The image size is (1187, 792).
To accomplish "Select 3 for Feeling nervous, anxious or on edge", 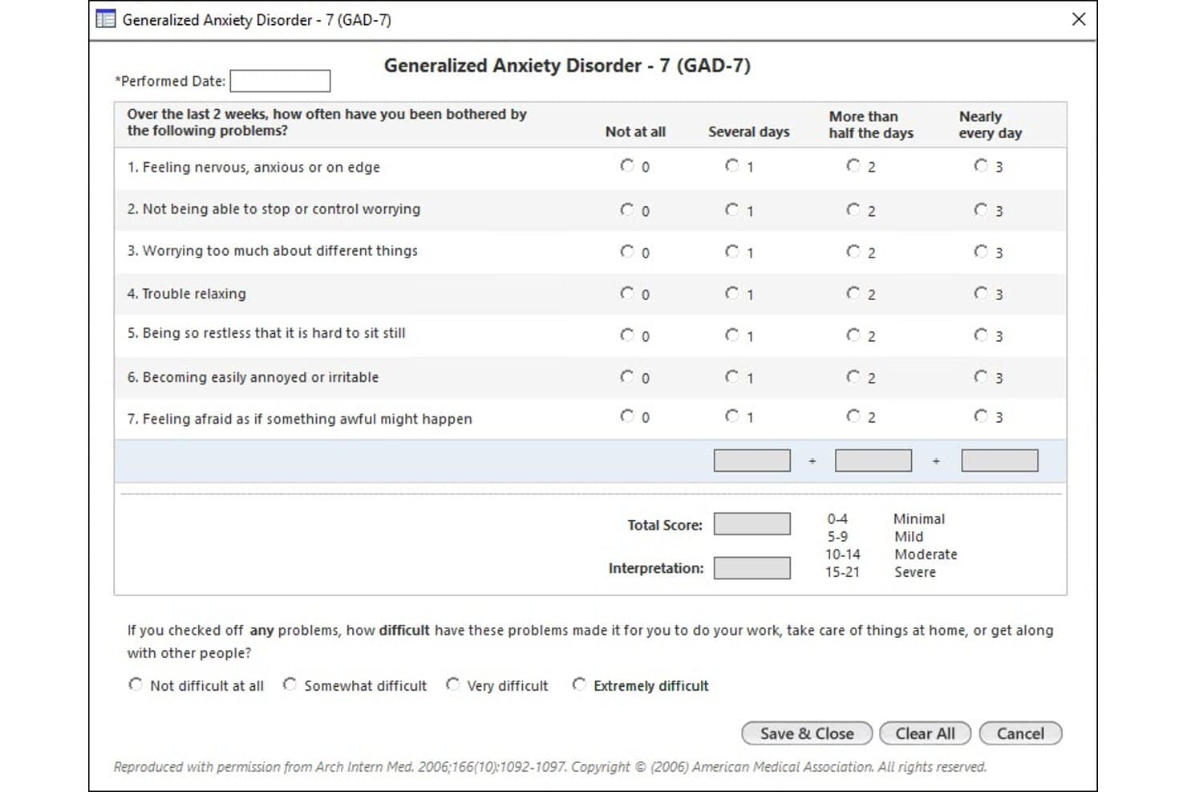I will click(980, 165).
